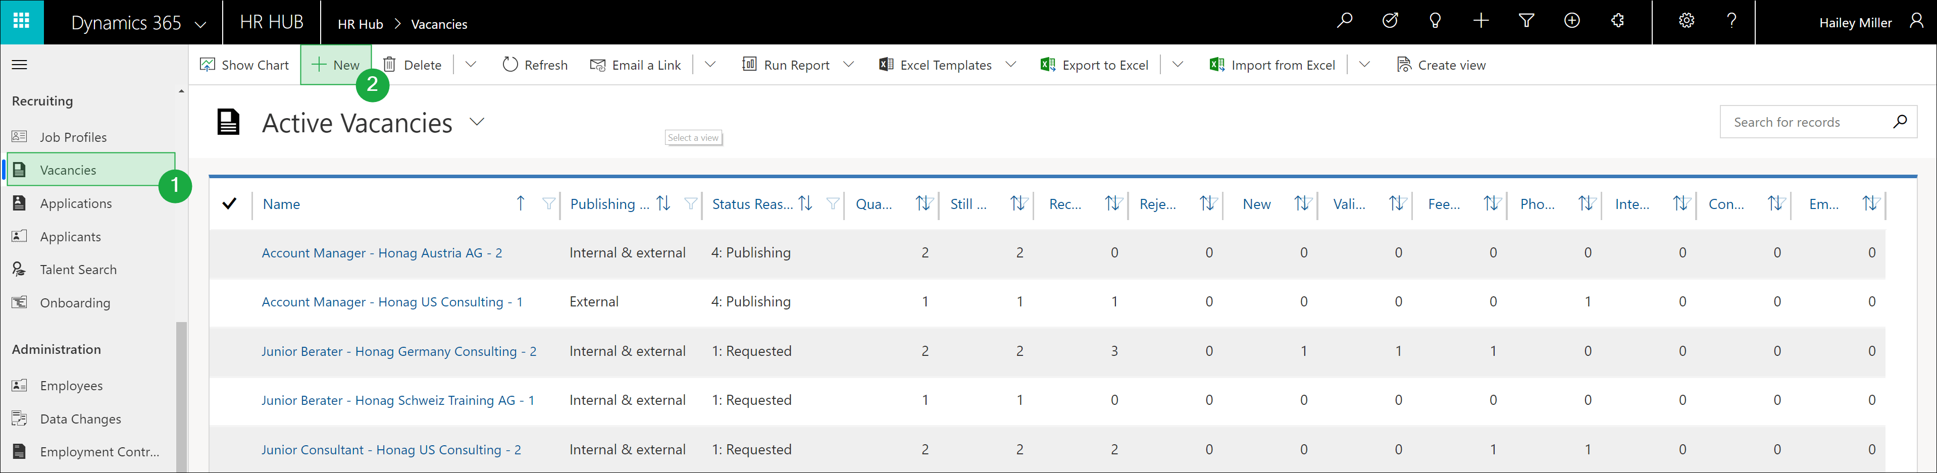1937x473 pixels.
Task: Click the Run Report button
Action: pyautogui.click(x=786, y=65)
